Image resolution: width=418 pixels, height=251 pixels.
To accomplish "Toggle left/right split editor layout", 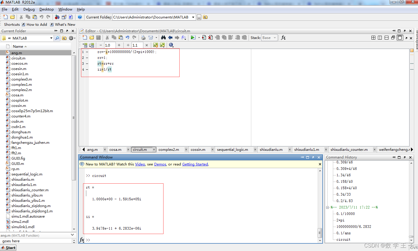I will [x=380, y=37].
